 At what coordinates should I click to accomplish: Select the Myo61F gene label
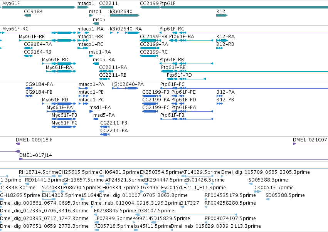tap(11, 3)
